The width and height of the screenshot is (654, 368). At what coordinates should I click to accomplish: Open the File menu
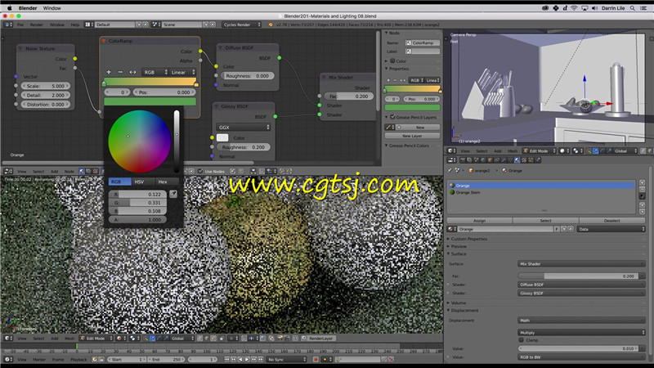coord(20,25)
